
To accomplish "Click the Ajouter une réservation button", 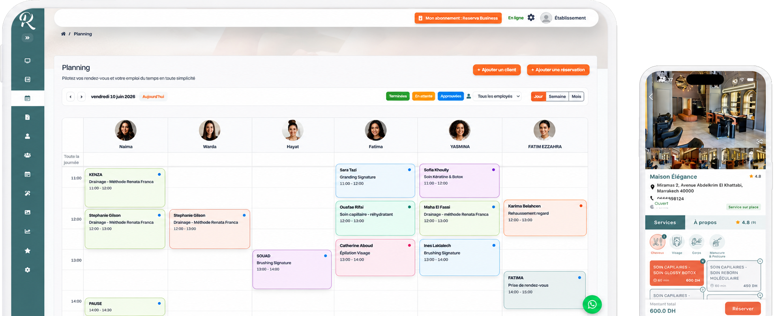I will [558, 70].
